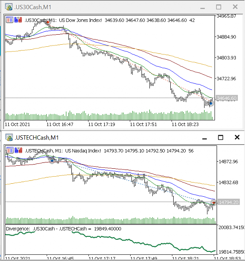Image resolution: width=245 pixels, height=261 pixels.
Task: Open the one-click trading panel icon on USTECHCash chart
Action: point(18,150)
